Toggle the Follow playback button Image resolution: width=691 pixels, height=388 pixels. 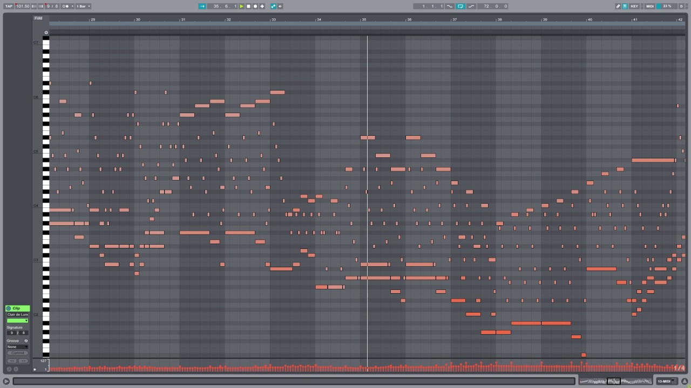coord(202,6)
